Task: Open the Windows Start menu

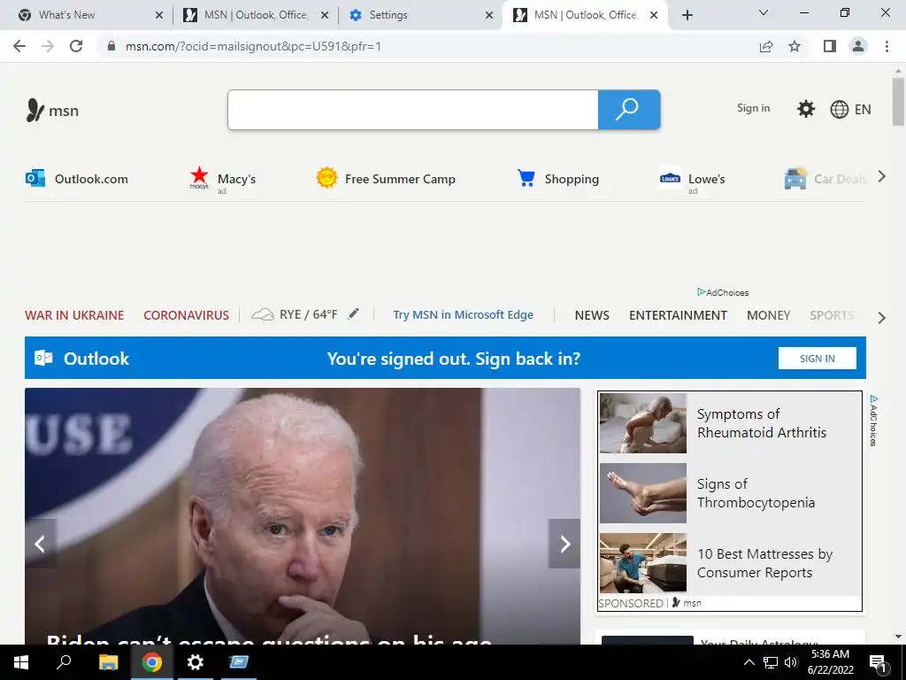Action: pyautogui.click(x=21, y=662)
